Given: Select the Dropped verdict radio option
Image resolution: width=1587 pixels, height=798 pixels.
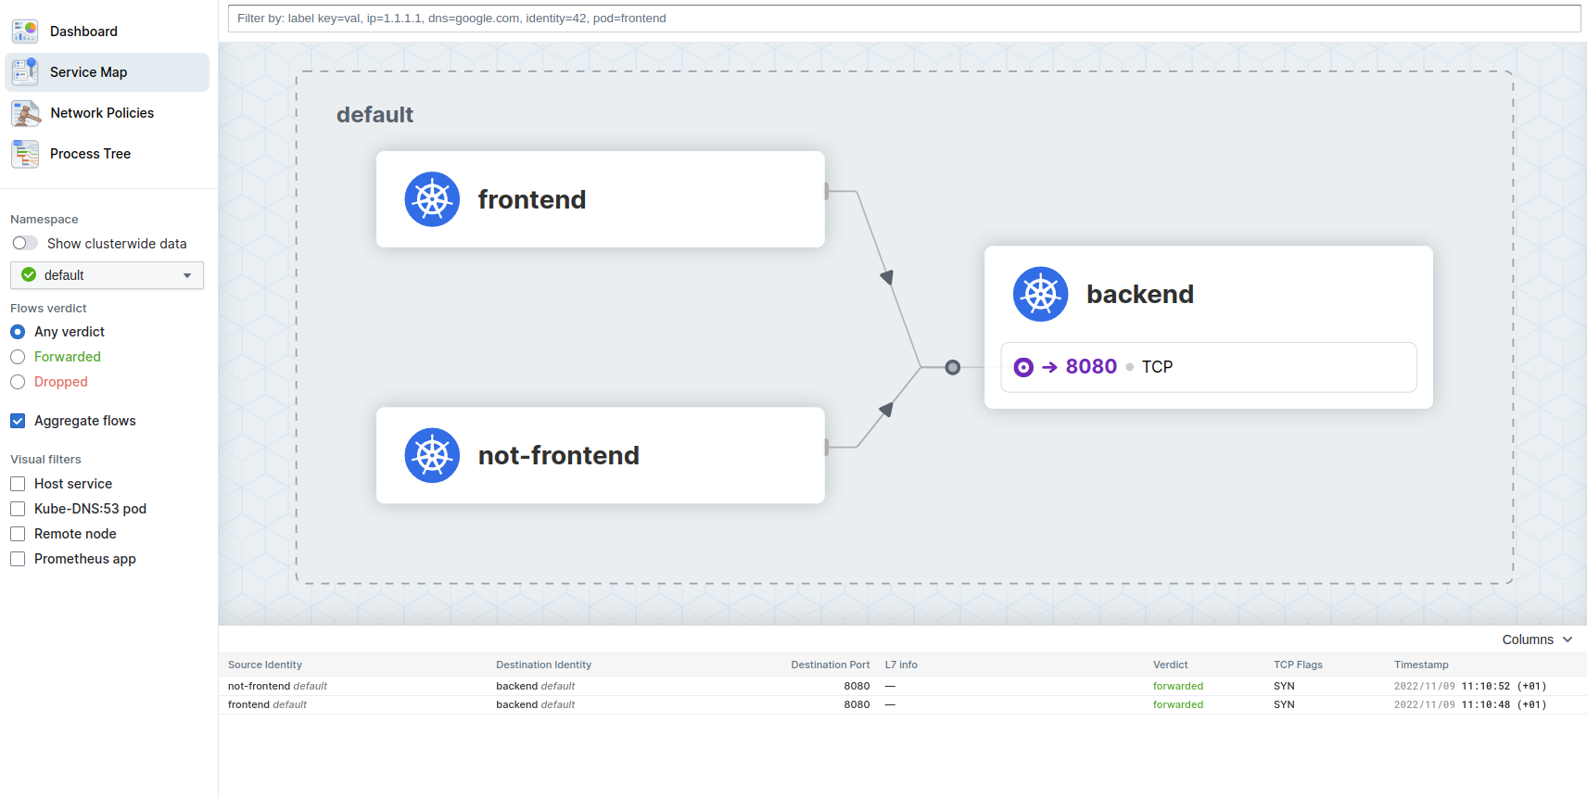Looking at the screenshot, I should point(18,382).
